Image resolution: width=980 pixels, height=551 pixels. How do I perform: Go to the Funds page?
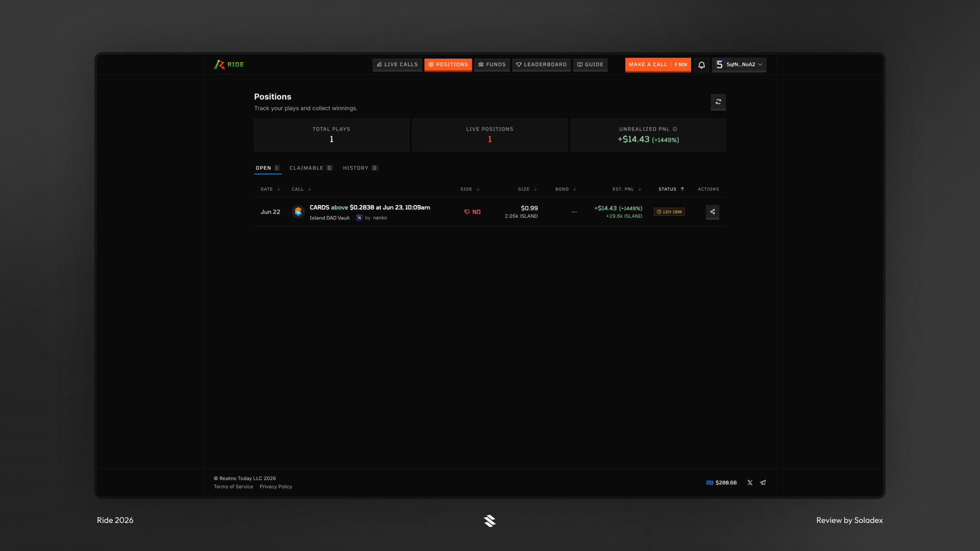pos(492,65)
